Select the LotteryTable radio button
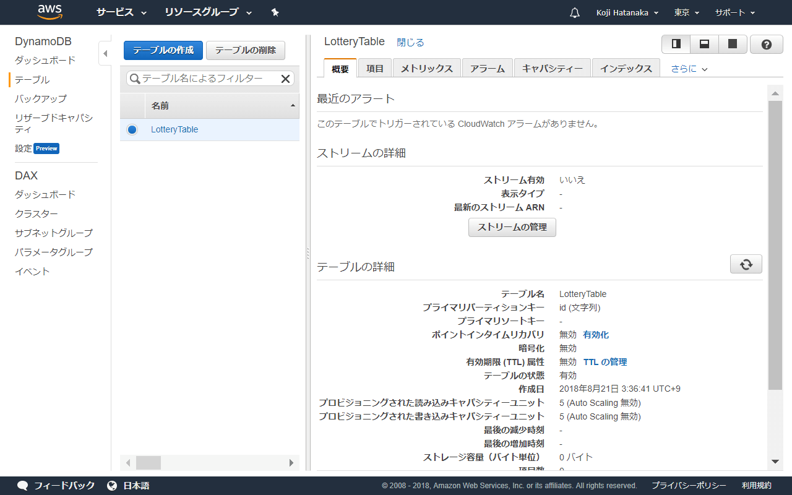This screenshot has height=495, width=792. tap(132, 129)
